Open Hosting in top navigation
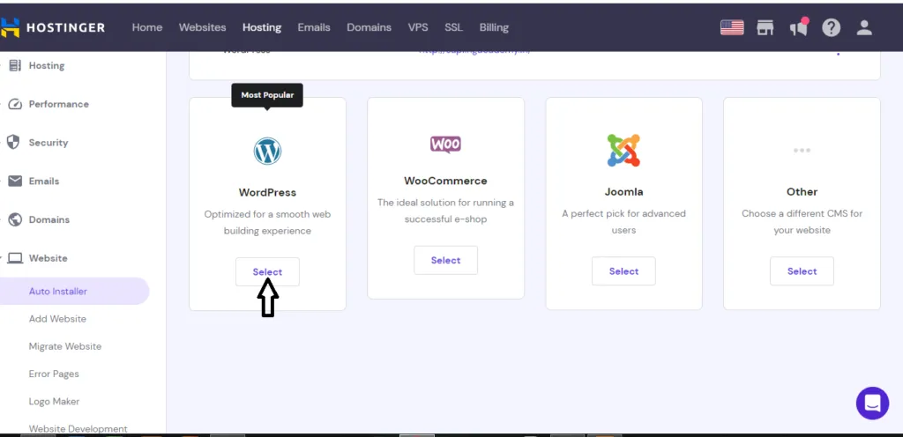This screenshot has height=437, width=903. [262, 27]
